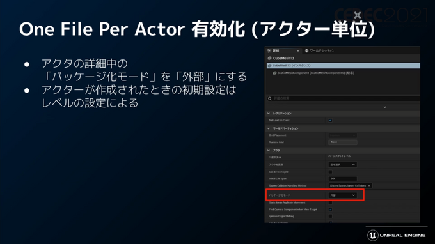This screenshot has height=244, width=435.
Task: Toggle Can be Damaged checkbox
Action: (330, 172)
